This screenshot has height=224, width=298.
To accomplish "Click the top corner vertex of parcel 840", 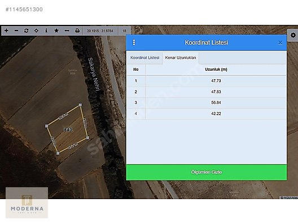I will (80, 105).
